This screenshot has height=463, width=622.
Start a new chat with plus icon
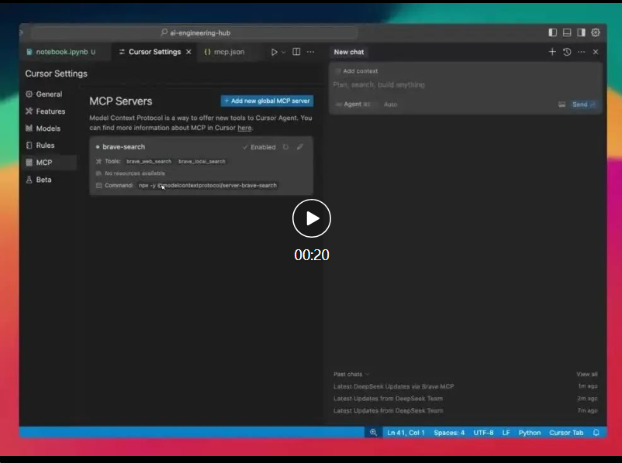click(552, 52)
